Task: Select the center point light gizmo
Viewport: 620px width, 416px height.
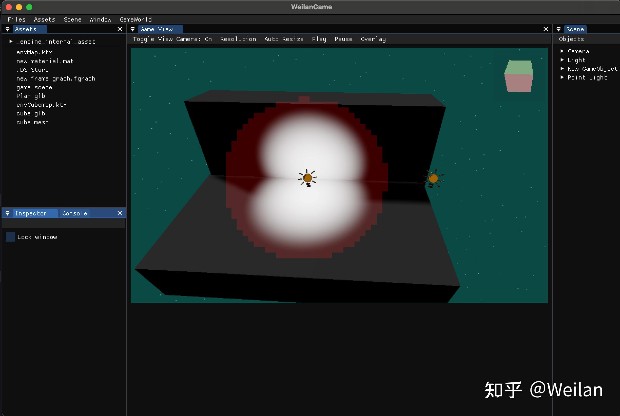Action: [307, 178]
